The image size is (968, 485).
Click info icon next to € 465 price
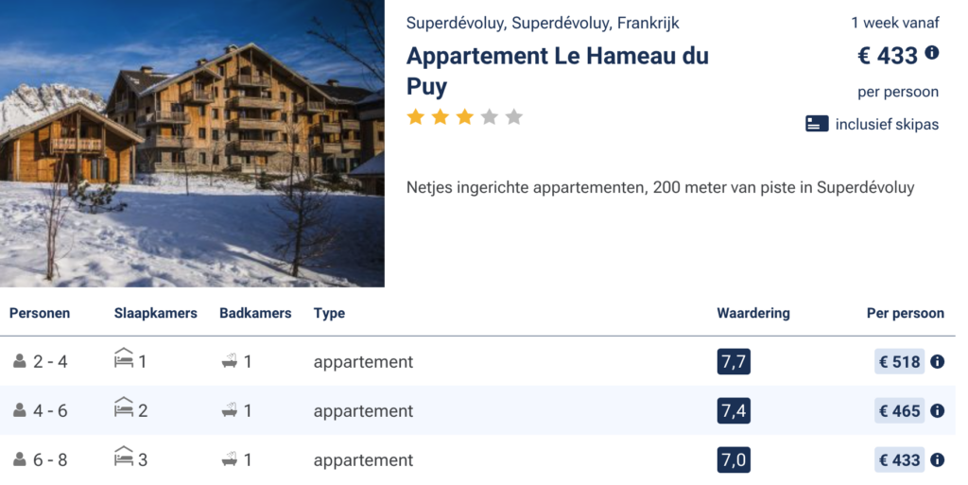tap(937, 410)
